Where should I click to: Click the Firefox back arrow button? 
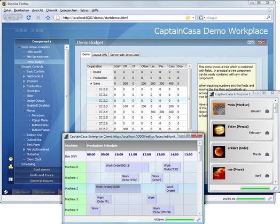click(x=8, y=18)
